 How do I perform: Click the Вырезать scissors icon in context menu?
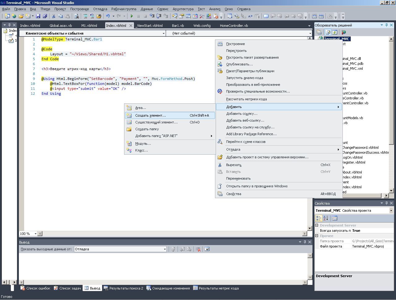(x=220, y=165)
